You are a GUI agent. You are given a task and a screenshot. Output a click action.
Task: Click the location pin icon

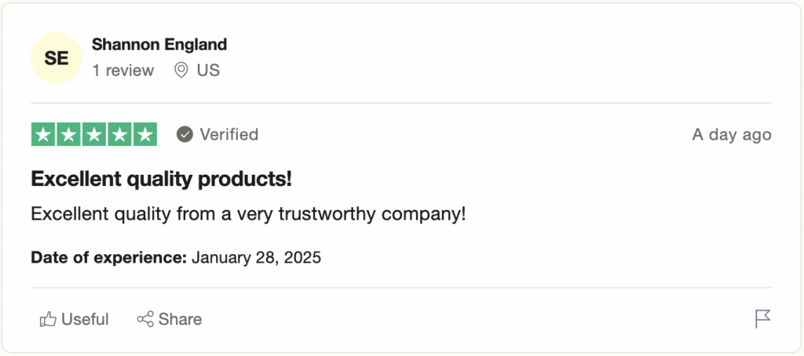click(181, 71)
